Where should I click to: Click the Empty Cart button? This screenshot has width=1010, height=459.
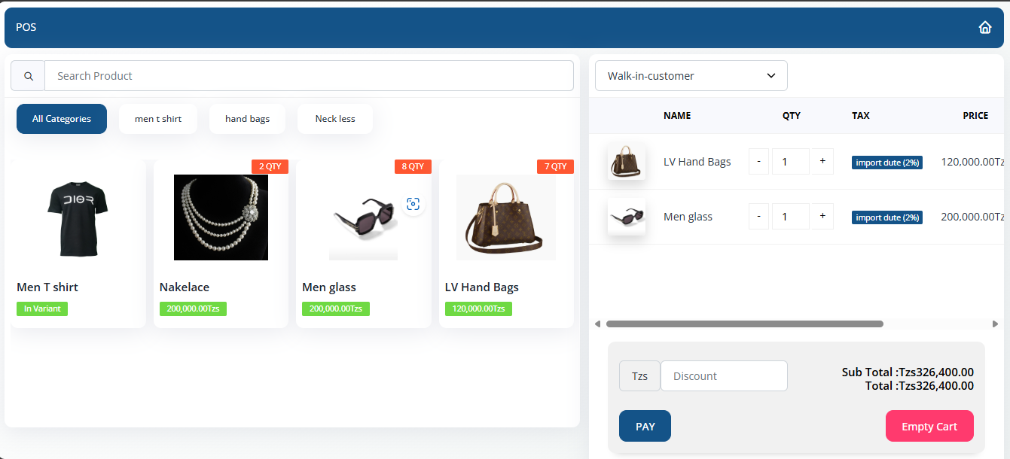pyautogui.click(x=929, y=426)
